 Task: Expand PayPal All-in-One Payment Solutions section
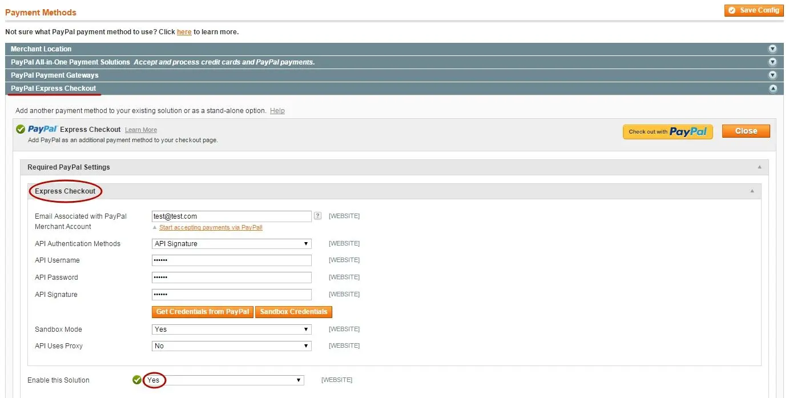point(394,62)
